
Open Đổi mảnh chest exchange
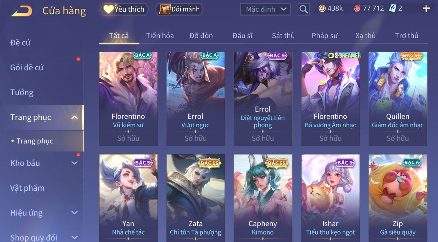tap(179, 9)
